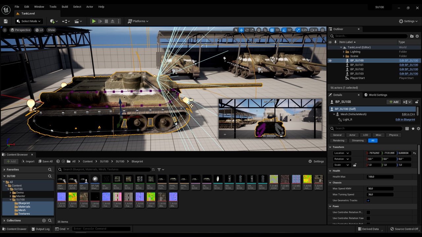Open the Select Mode dropdown
The height and width of the screenshot is (237, 422).
coord(29,21)
